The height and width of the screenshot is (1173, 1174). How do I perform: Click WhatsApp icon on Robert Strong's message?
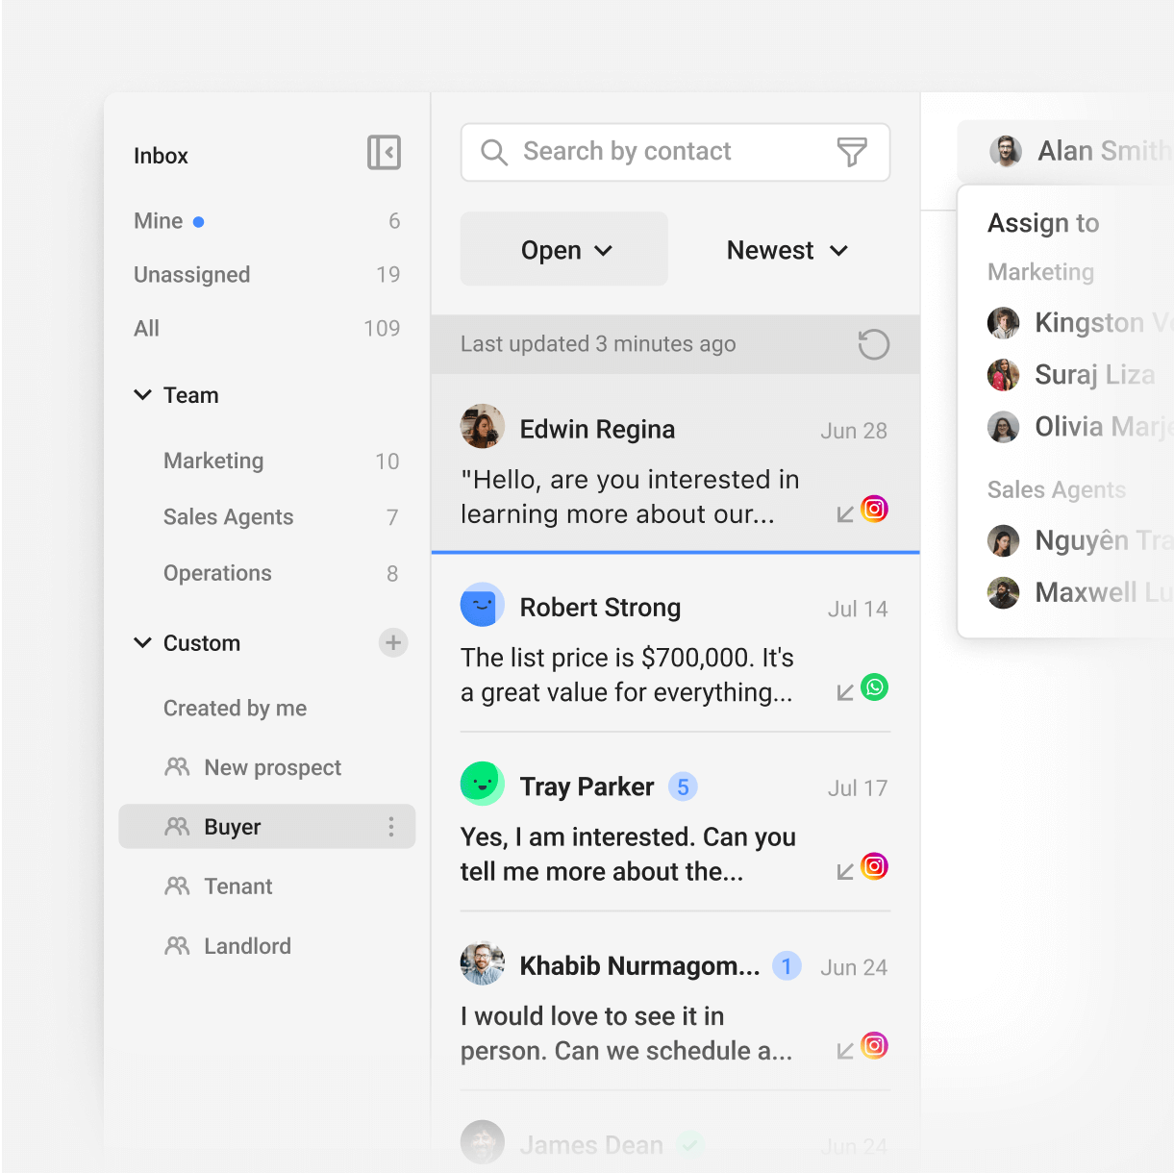click(x=874, y=687)
